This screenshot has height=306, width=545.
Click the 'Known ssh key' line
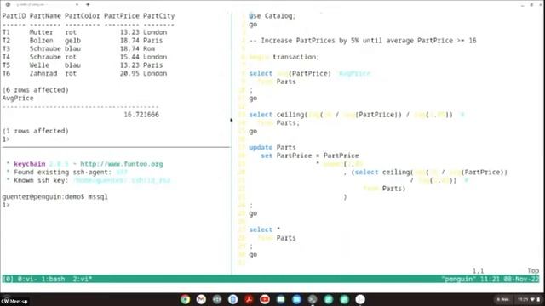pos(89,180)
